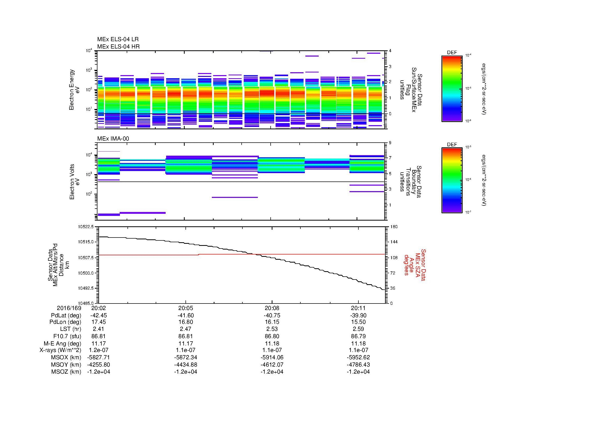Click the altitude axis tick '10522.5'
Screen dimensions: 611x431
(x=86, y=227)
